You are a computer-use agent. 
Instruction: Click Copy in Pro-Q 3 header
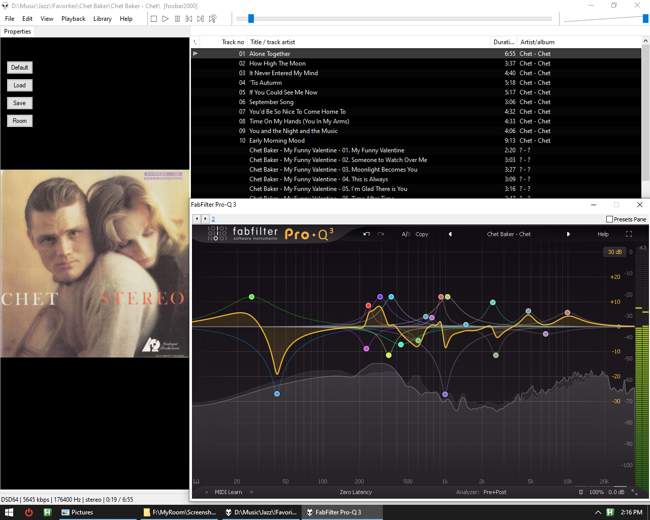point(422,234)
